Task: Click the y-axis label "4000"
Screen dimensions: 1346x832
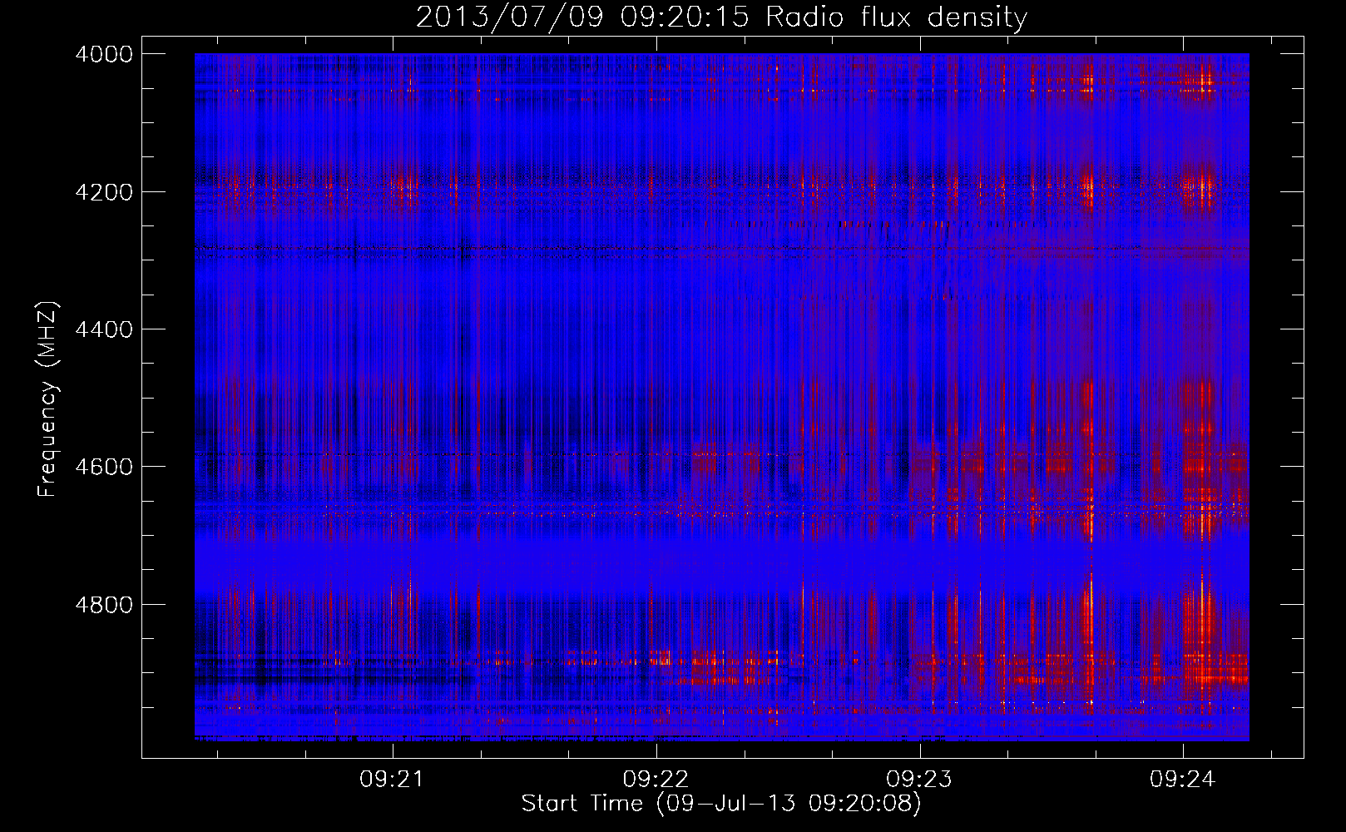Action: (x=104, y=54)
